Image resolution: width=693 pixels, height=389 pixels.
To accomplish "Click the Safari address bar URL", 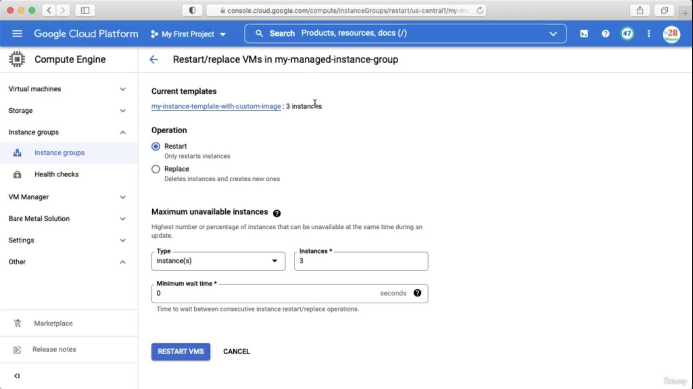I will click(x=346, y=11).
